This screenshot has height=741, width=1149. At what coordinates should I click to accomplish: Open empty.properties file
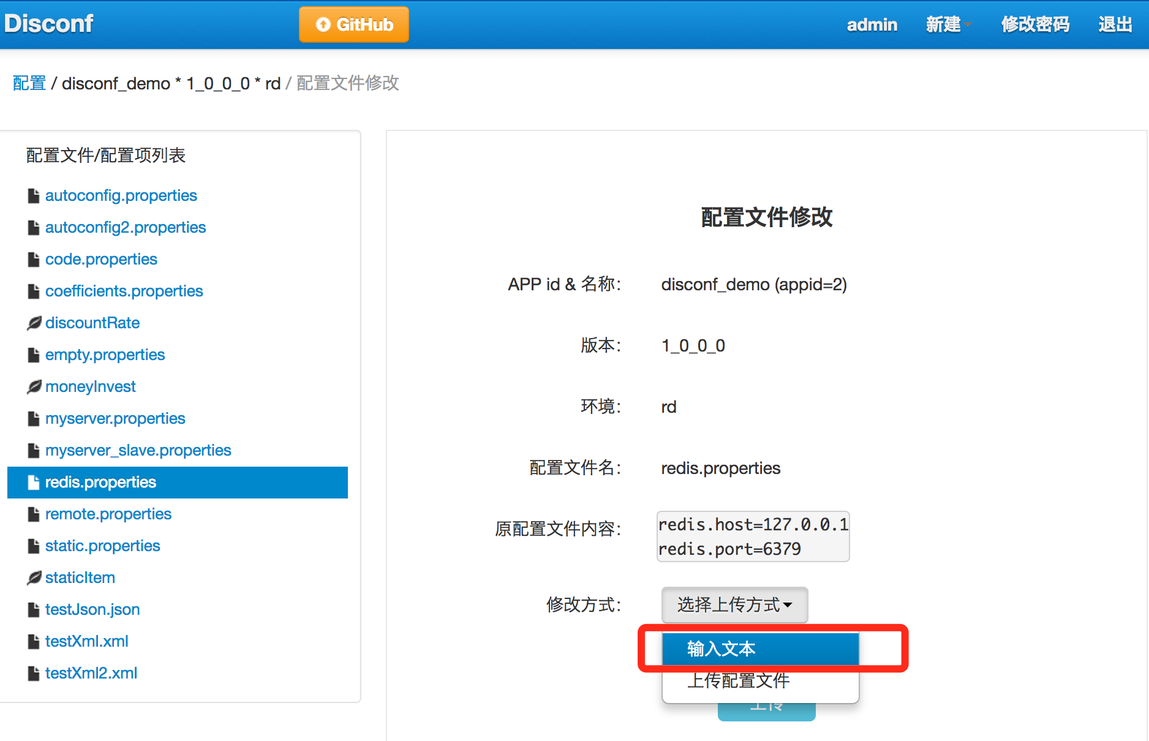tap(105, 355)
